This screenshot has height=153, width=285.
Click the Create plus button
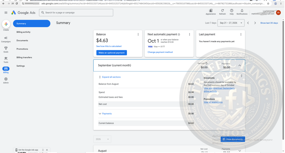click(x=6, y=24)
